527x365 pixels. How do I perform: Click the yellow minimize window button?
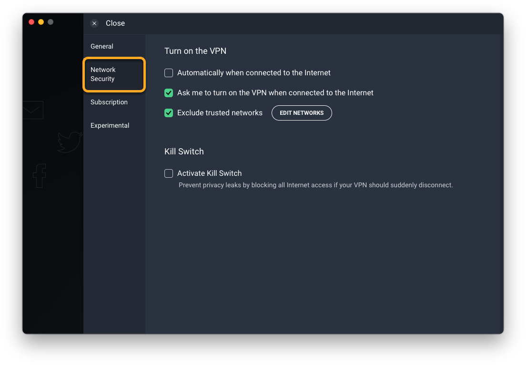(x=41, y=22)
